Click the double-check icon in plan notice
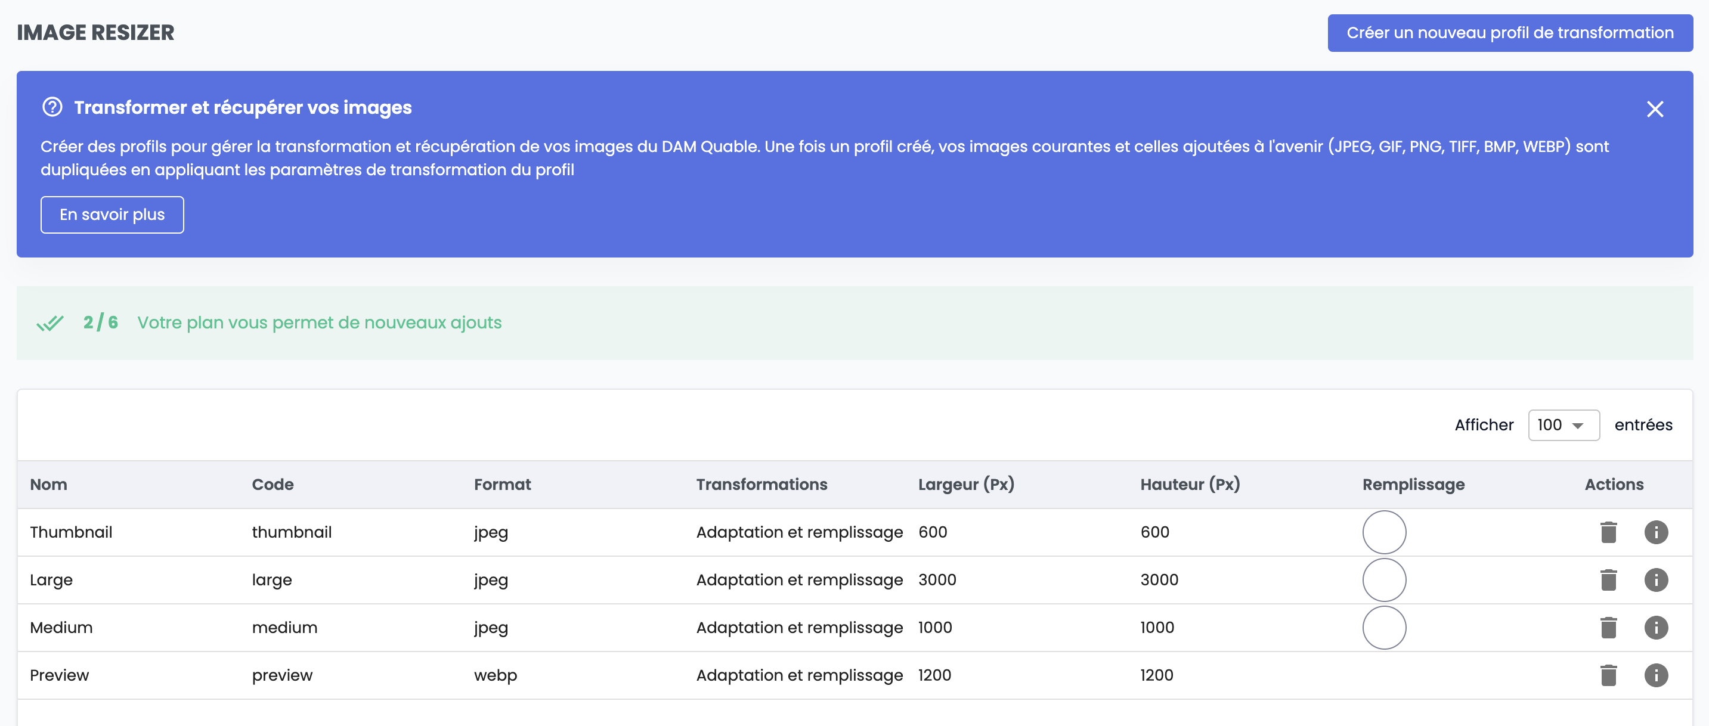Screen dimensions: 1709x726 [49, 323]
